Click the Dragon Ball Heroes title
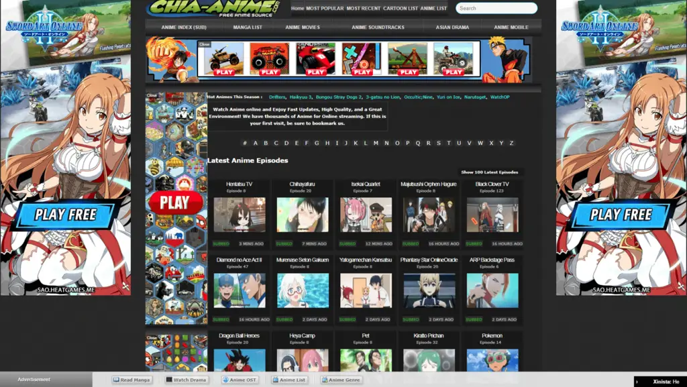This screenshot has height=387, width=687. [x=240, y=336]
